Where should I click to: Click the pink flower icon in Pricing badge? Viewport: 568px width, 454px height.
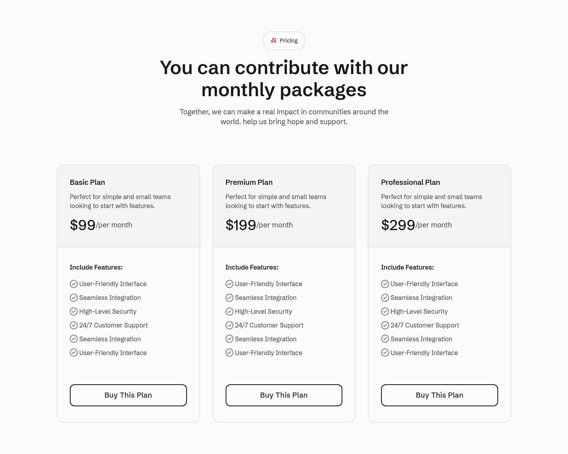tap(274, 40)
